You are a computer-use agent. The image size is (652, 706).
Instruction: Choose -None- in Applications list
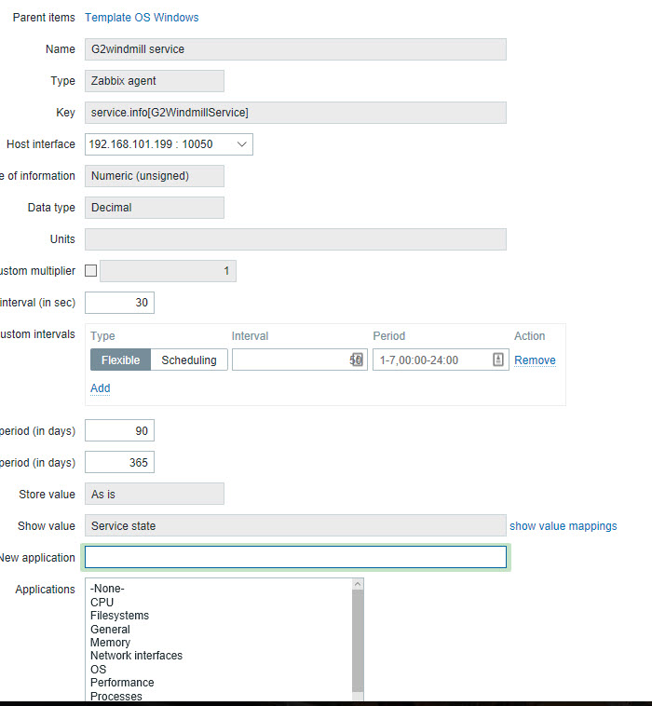point(107,589)
